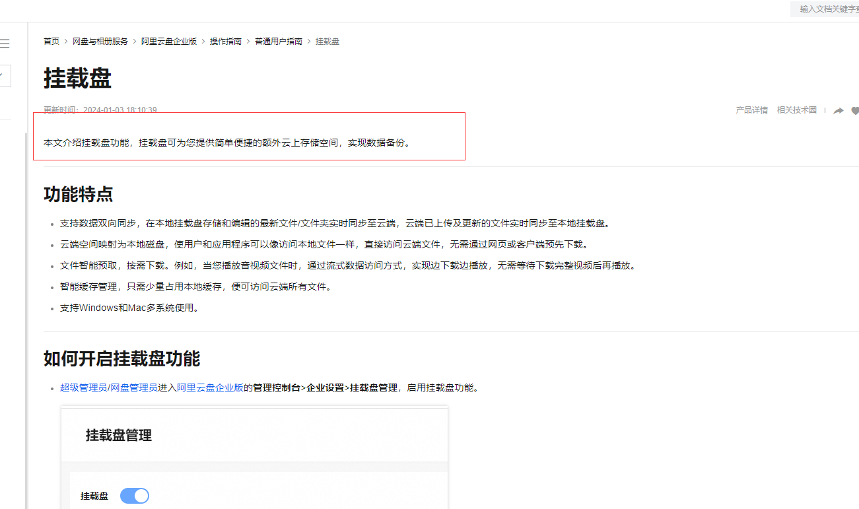Open the hamburger menu icon on the left
The image size is (859, 509).
tap(5, 44)
